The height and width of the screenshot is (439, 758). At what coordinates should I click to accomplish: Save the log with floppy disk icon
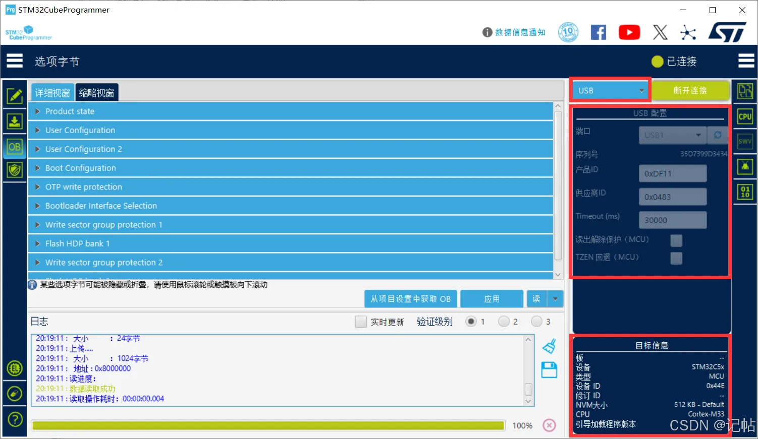(549, 370)
